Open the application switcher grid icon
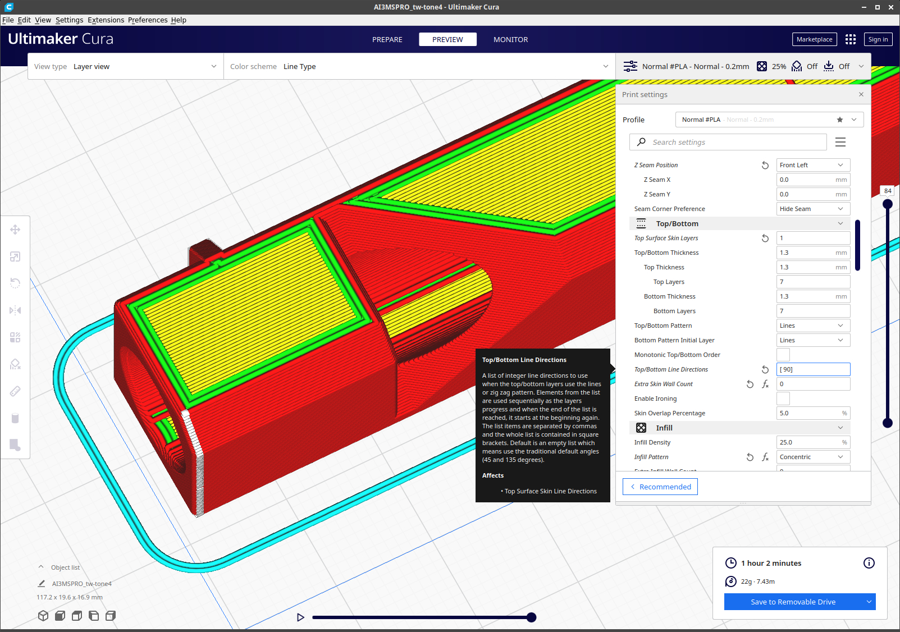The image size is (900, 632). pyautogui.click(x=851, y=39)
